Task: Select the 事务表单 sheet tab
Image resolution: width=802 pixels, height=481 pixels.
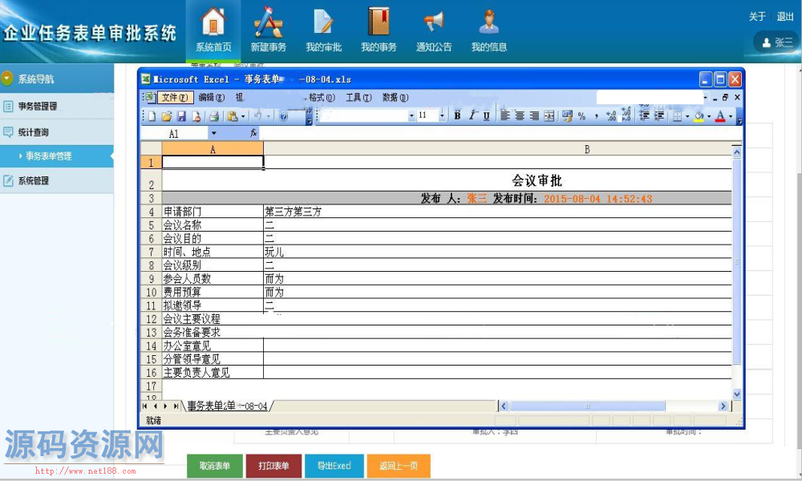Action: click(227, 406)
